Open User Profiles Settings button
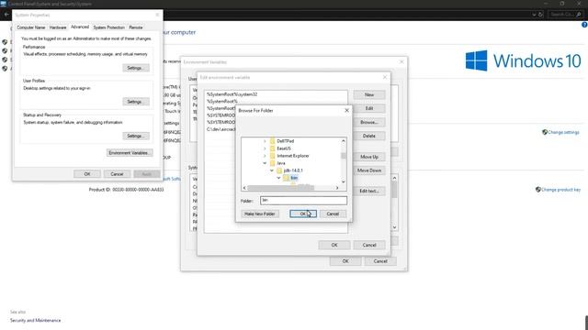Screen dimensions: 588x330 point(136,102)
